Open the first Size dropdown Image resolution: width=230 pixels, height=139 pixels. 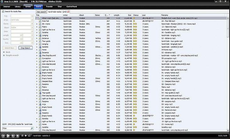[x=21, y=43]
